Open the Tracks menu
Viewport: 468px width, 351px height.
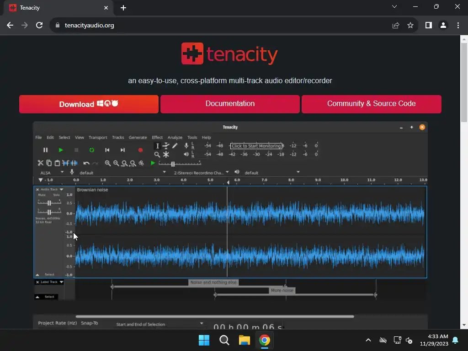pos(118,137)
